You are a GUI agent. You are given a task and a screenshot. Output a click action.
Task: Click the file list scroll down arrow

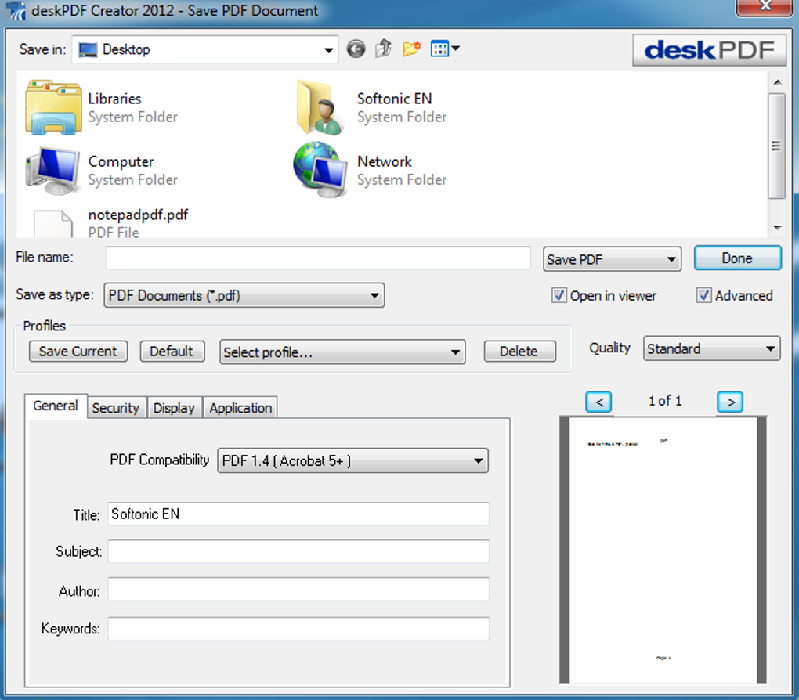777,227
